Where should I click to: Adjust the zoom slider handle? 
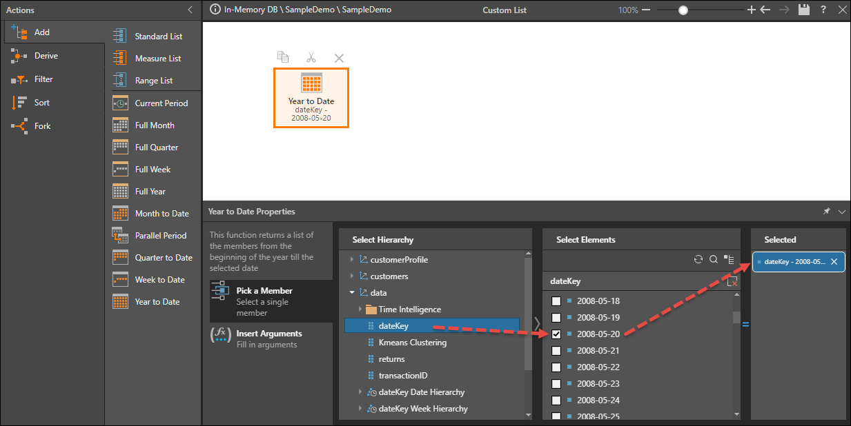[x=683, y=10]
